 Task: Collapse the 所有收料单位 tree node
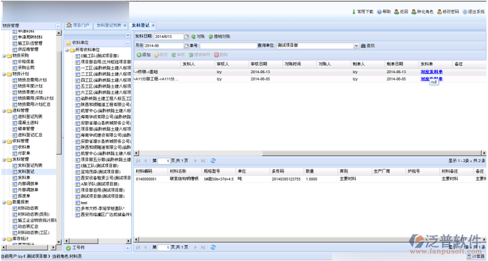[68, 49]
